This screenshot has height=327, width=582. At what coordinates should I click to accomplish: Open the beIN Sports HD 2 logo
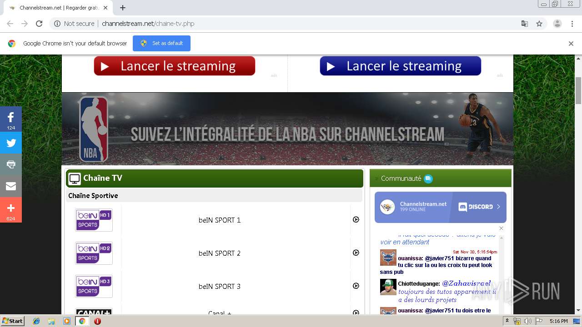pos(94,253)
